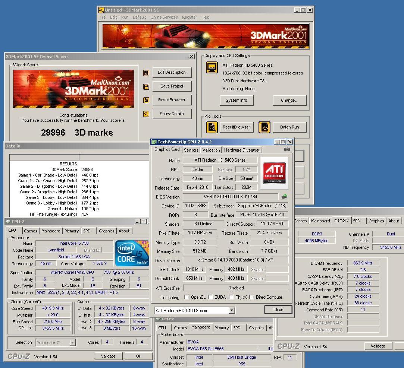Click the Show Details button
Screen dimensions: 404x368
click(172, 114)
